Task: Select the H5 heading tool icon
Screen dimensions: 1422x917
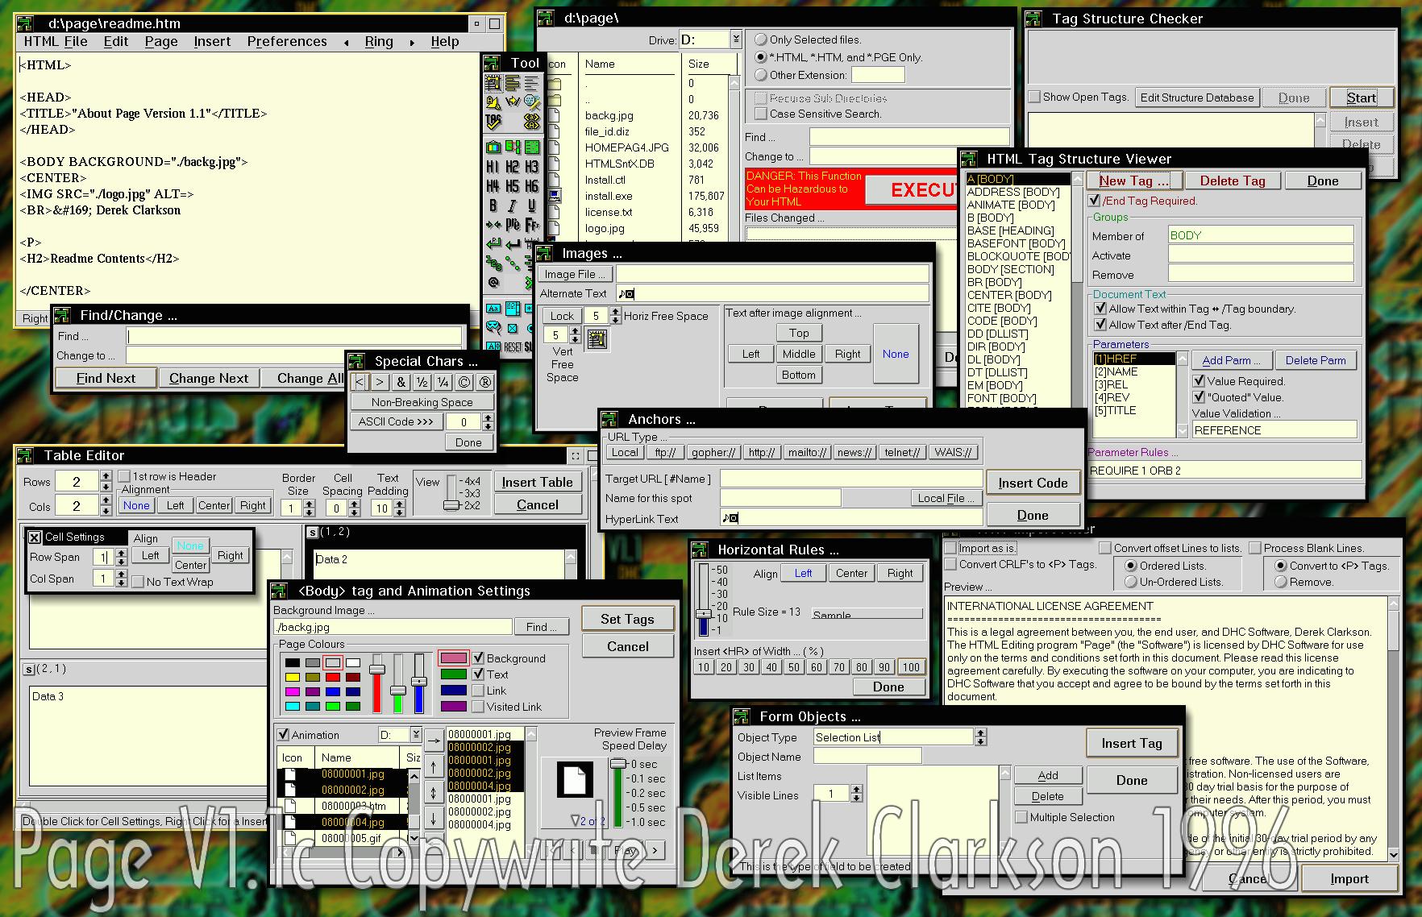Action: [x=512, y=186]
